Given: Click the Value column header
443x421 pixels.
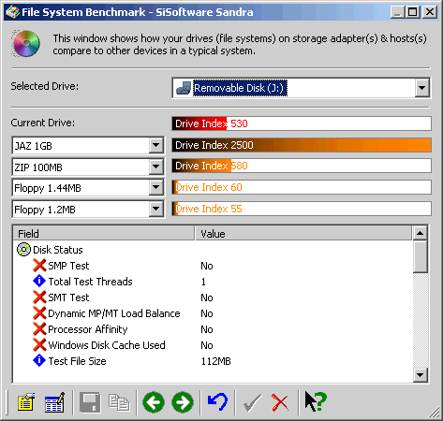Looking at the screenshot, I should coord(303,234).
